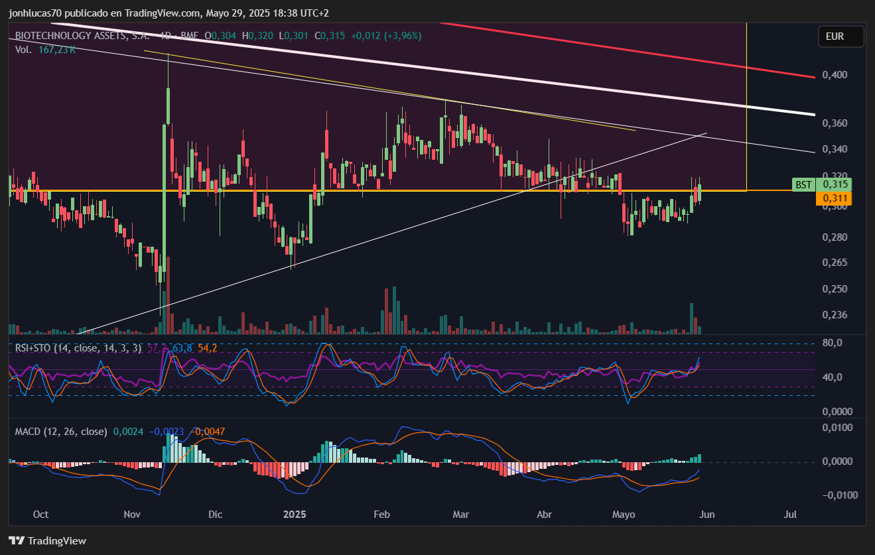The image size is (875, 555).
Task: Click the 80,0 RSI axis label
Action: click(x=833, y=343)
